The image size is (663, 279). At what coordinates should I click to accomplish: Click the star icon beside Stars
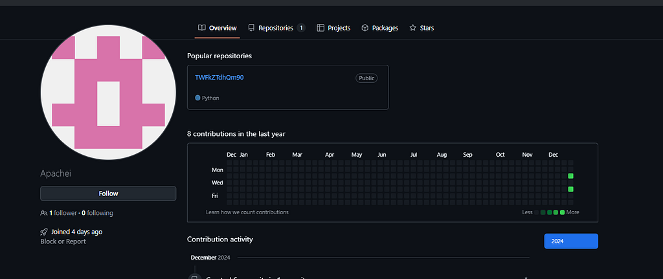412,28
